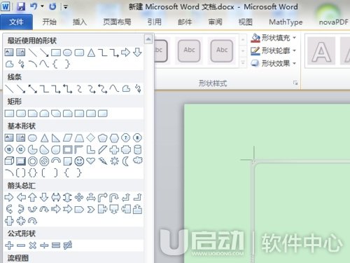Select the straight line in 线条 section
This screenshot has width=350, height=263.
[9, 88]
